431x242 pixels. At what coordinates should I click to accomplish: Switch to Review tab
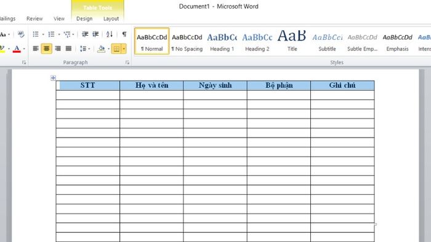tap(34, 18)
